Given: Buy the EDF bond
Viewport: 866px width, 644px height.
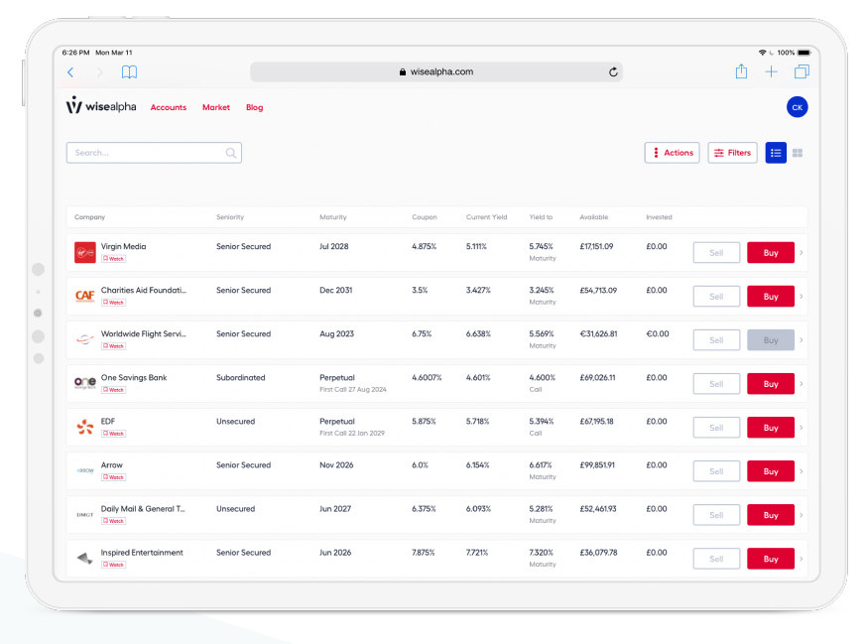Looking at the screenshot, I should coord(771,427).
